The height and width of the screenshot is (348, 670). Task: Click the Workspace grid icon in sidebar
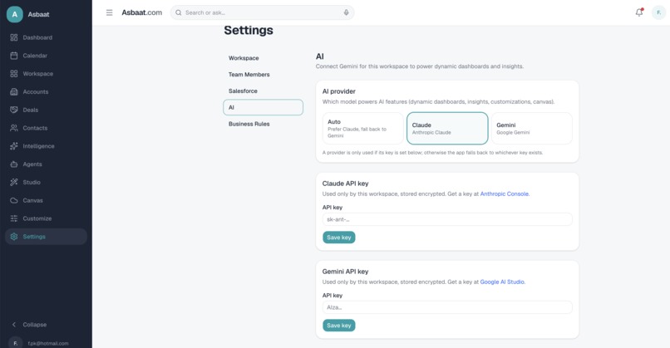[x=14, y=74]
